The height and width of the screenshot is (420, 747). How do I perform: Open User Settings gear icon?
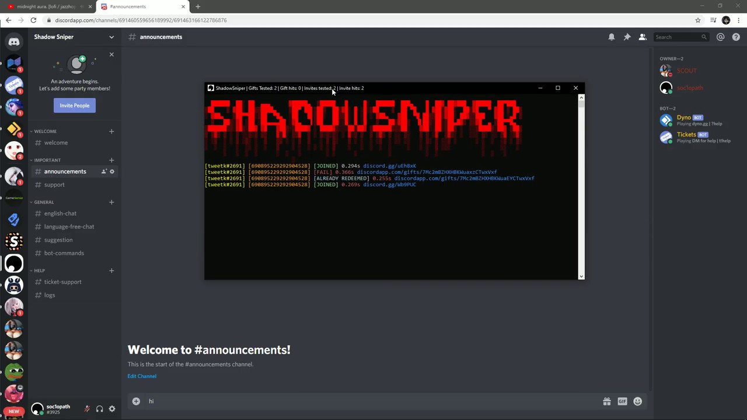pyautogui.click(x=112, y=409)
